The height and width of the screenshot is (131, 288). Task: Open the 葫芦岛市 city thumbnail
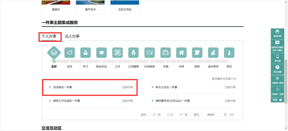(x=90, y=7)
